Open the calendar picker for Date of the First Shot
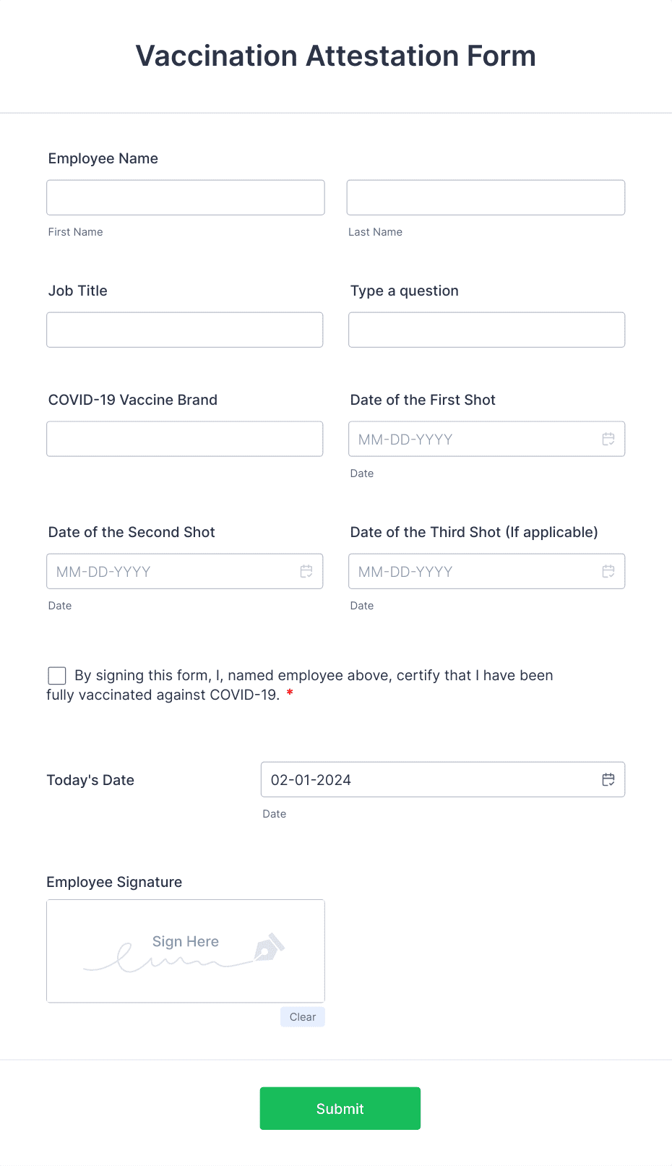672x1166 pixels. click(608, 439)
